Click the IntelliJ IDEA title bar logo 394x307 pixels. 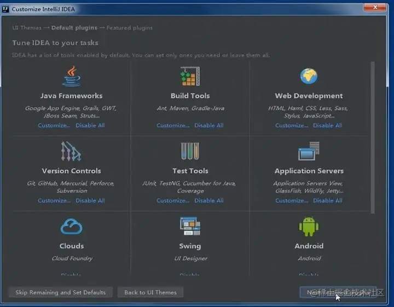(x=5, y=9)
